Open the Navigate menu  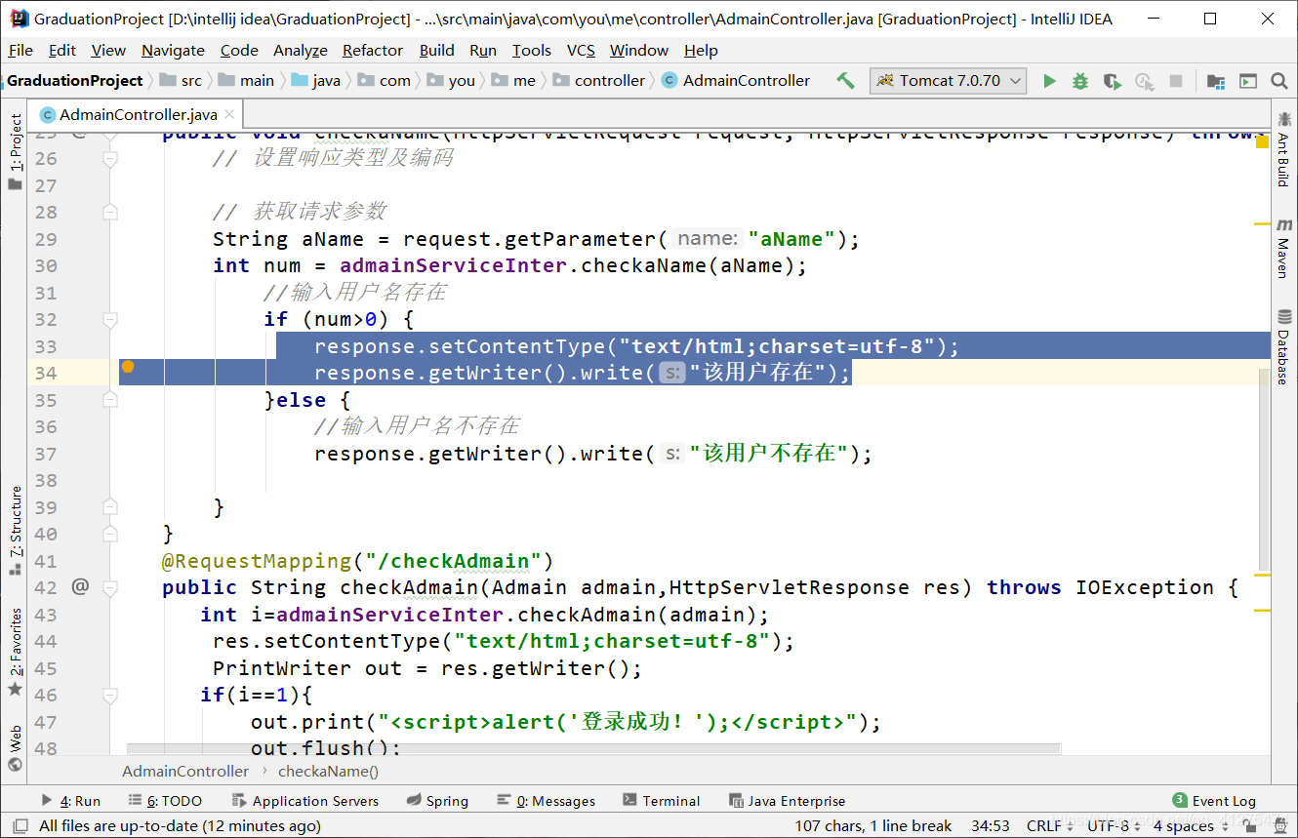pos(173,50)
